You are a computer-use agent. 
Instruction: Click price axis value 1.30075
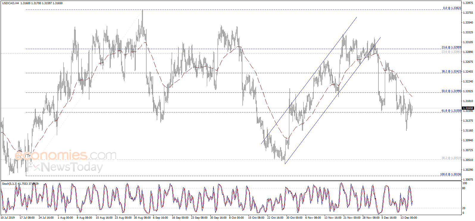(x=468, y=180)
